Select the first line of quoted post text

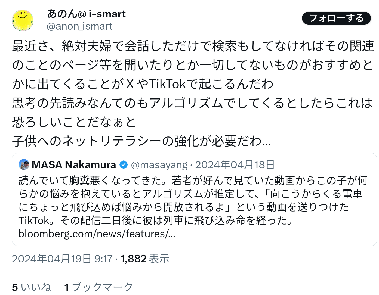[193, 181]
